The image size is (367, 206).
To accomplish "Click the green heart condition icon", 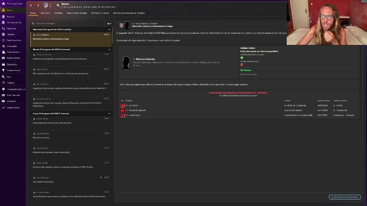I will [242, 58].
